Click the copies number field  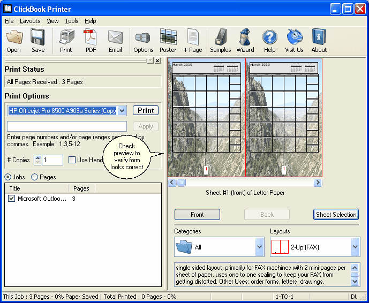[x=52, y=160]
